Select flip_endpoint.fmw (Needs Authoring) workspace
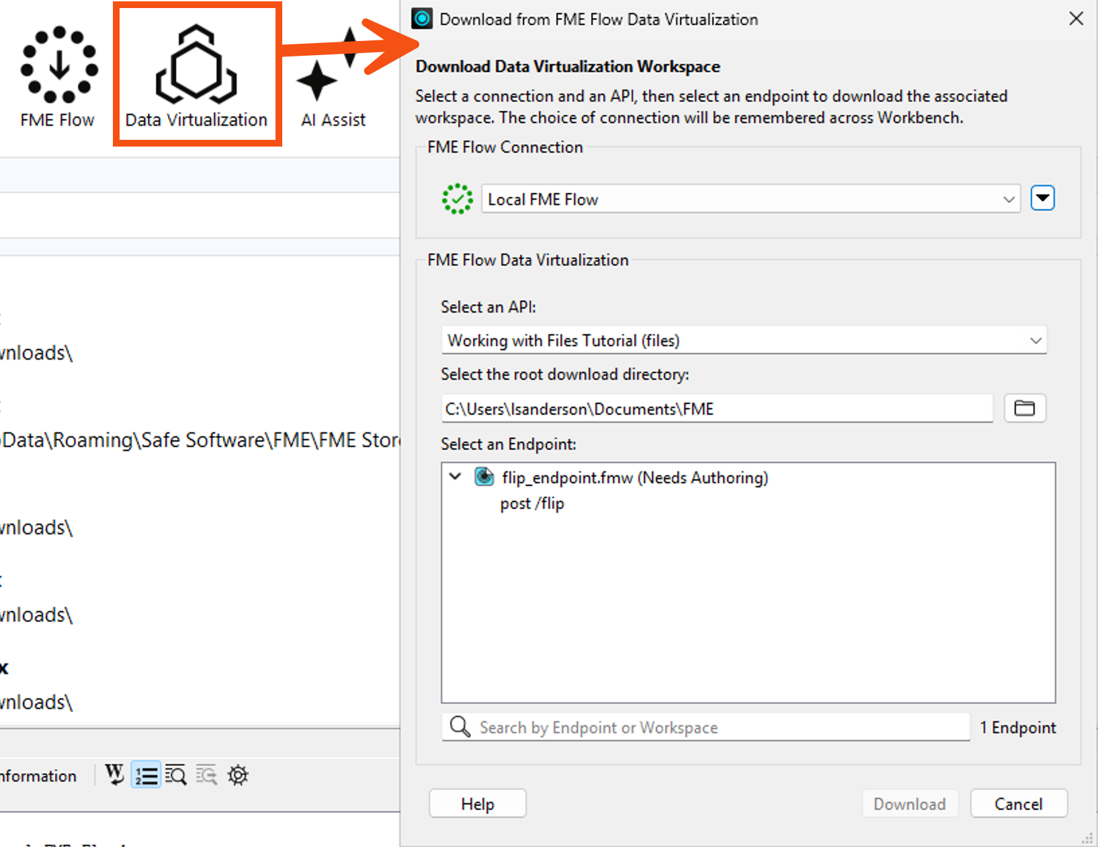This screenshot has width=1098, height=847. click(635, 477)
